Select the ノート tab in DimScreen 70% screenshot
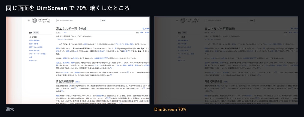This screenshot has width=304, height=117. pyautogui.click(x=213, y=32)
